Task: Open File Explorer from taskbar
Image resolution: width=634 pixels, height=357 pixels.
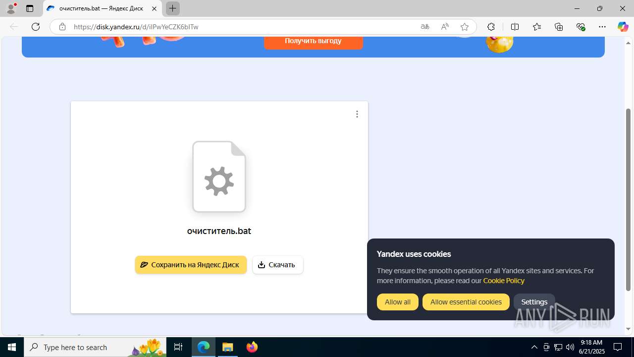Action: 227,347
